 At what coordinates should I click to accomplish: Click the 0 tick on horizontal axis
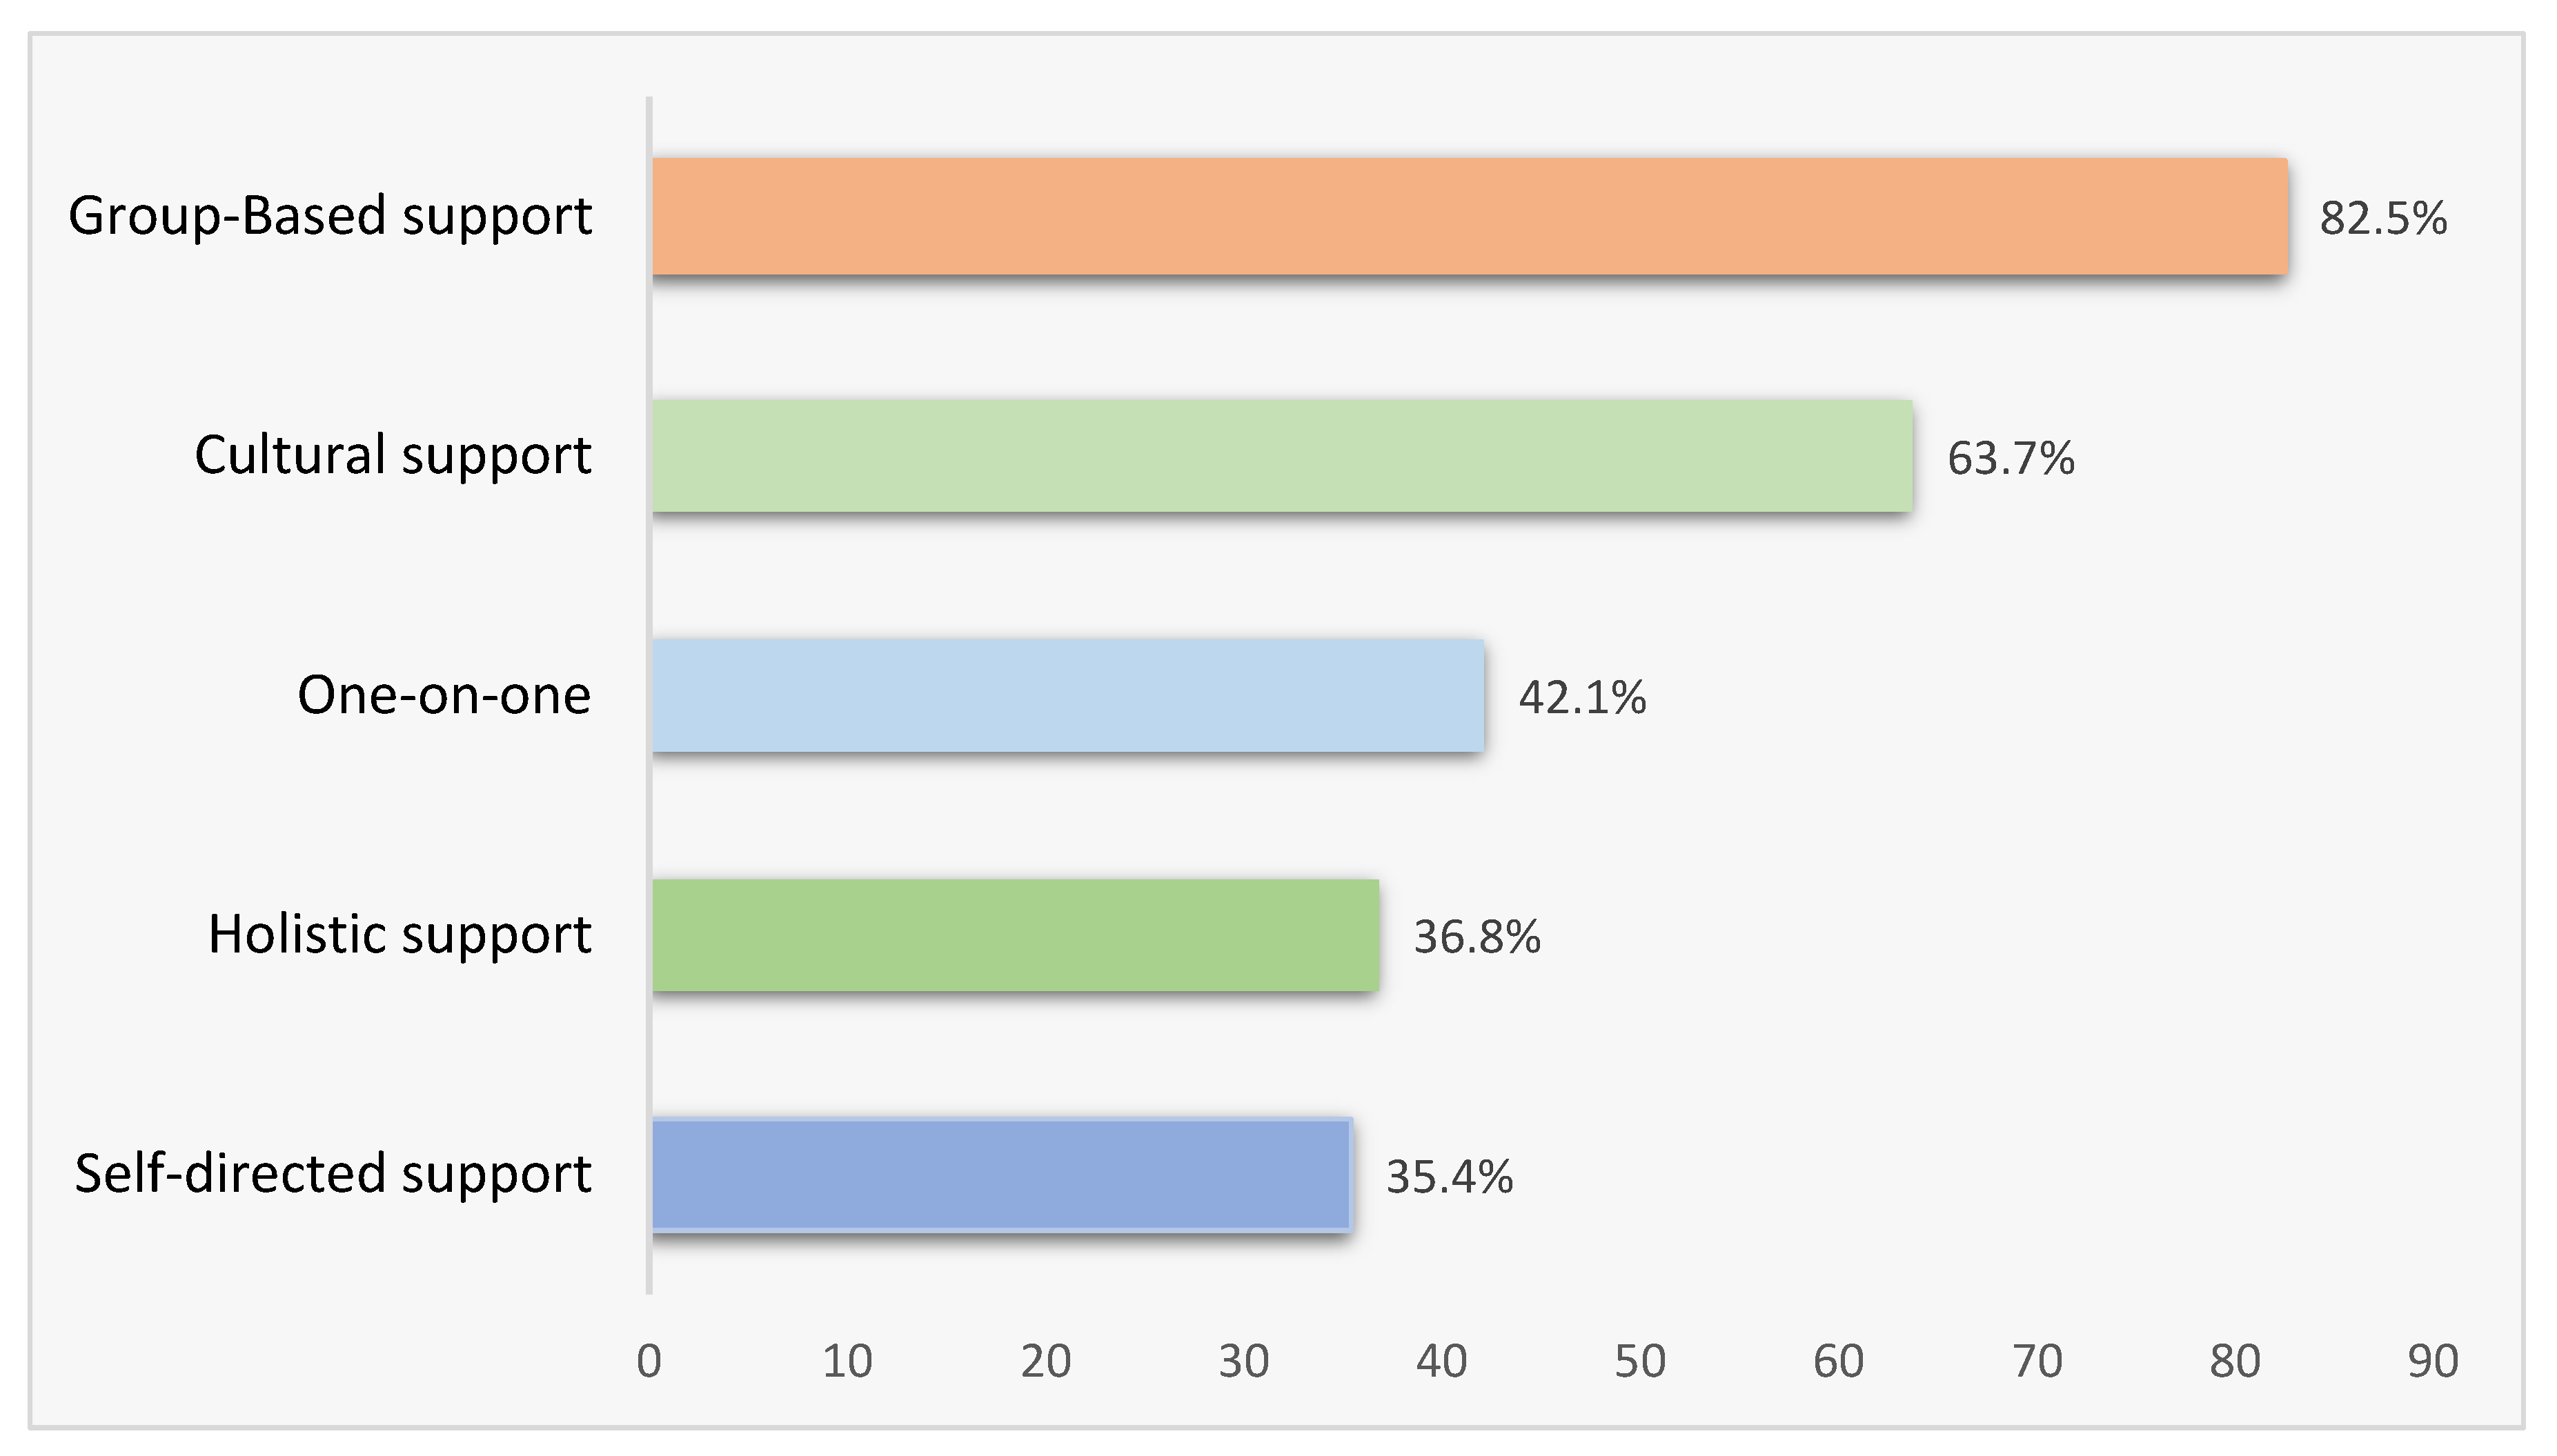[x=649, y=1361]
